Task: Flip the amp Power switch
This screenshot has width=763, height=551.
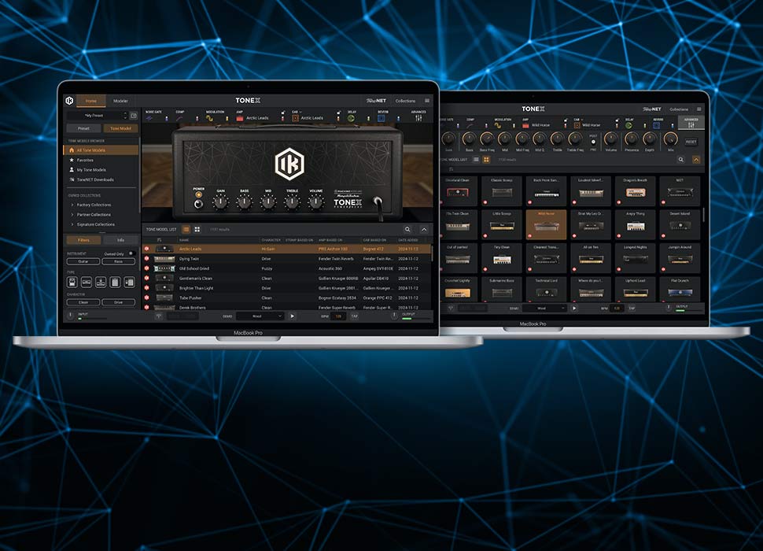Action: coord(198,203)
